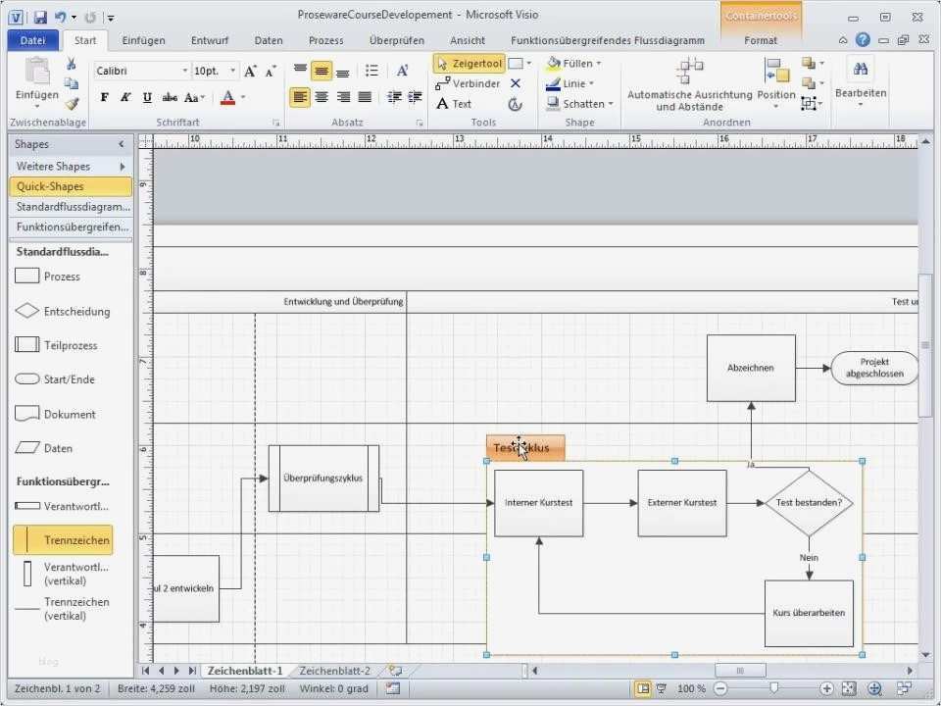The image size is (941, 706).
Task: Switch to the Prozess ribbon tab
Action: point(325,40)
